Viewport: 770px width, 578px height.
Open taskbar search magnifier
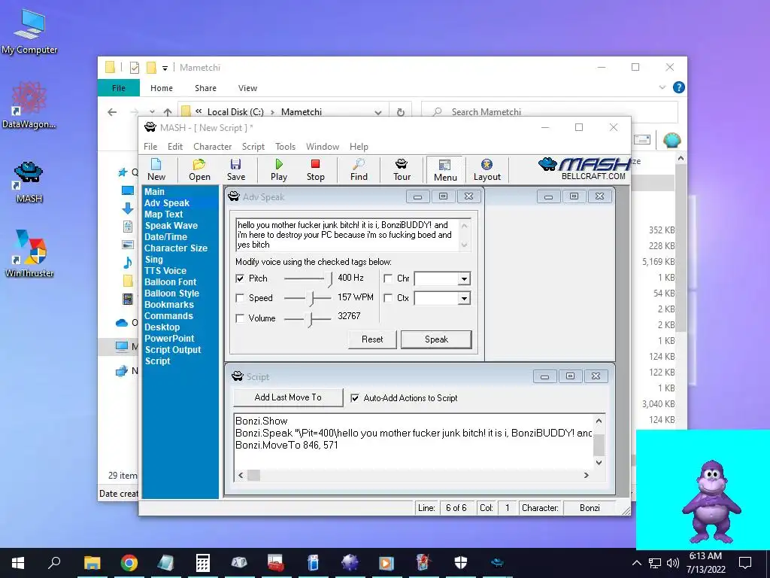(54, 563)
